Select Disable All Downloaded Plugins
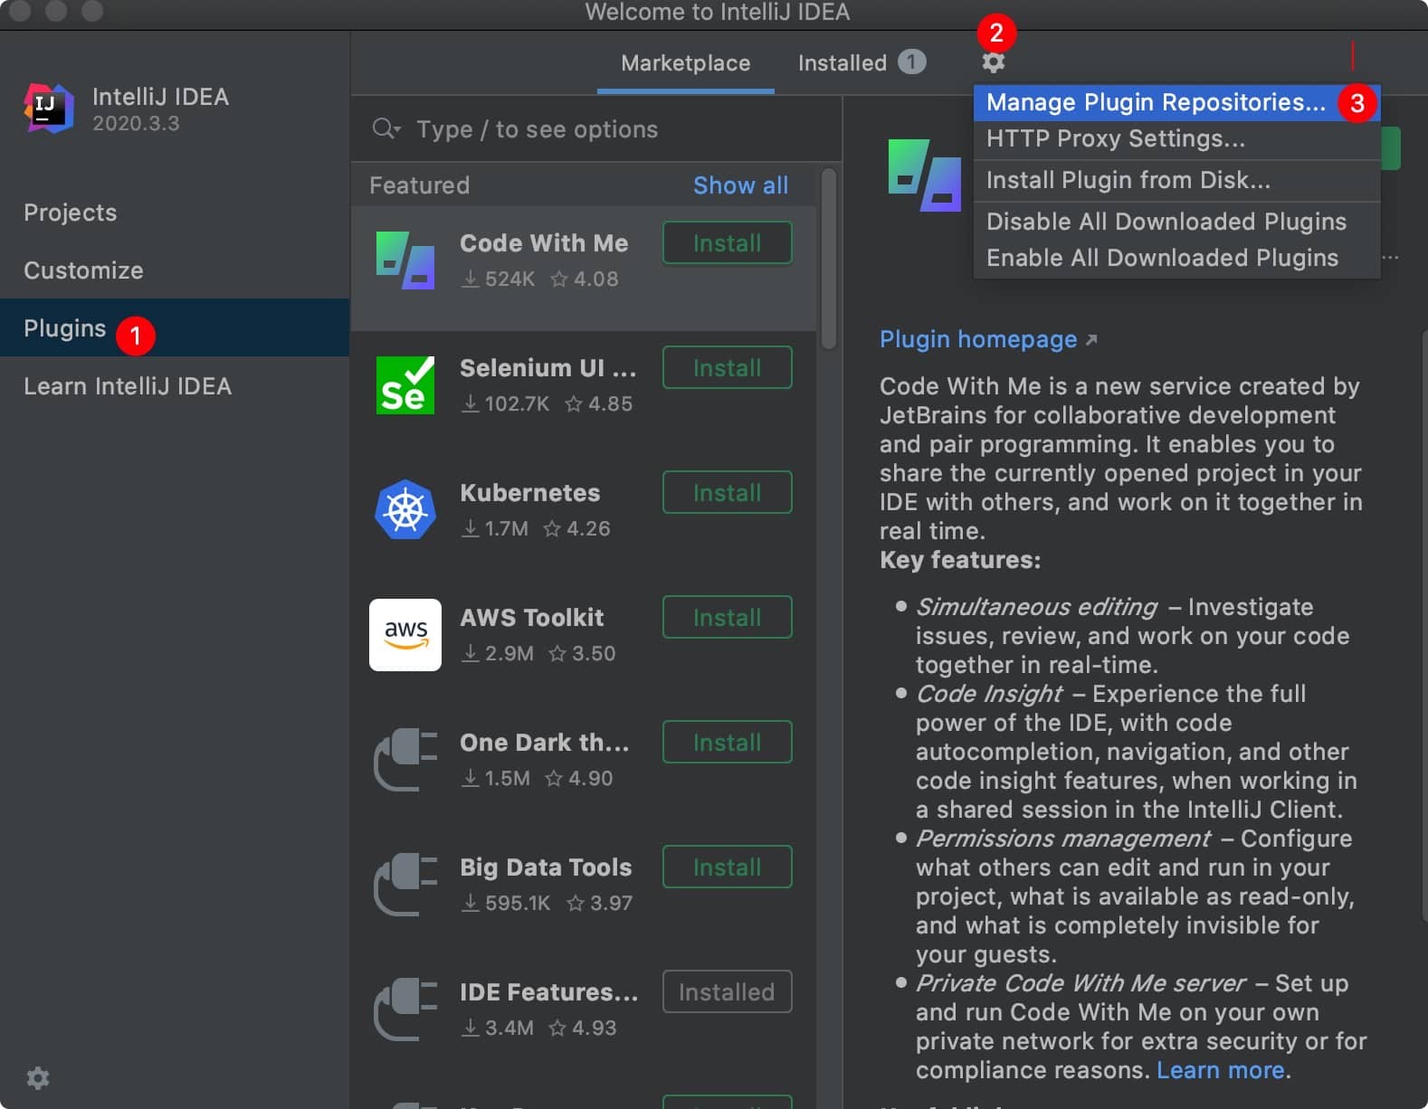This screenshot has width=1428, height=1109. (x=1176, y=222)
